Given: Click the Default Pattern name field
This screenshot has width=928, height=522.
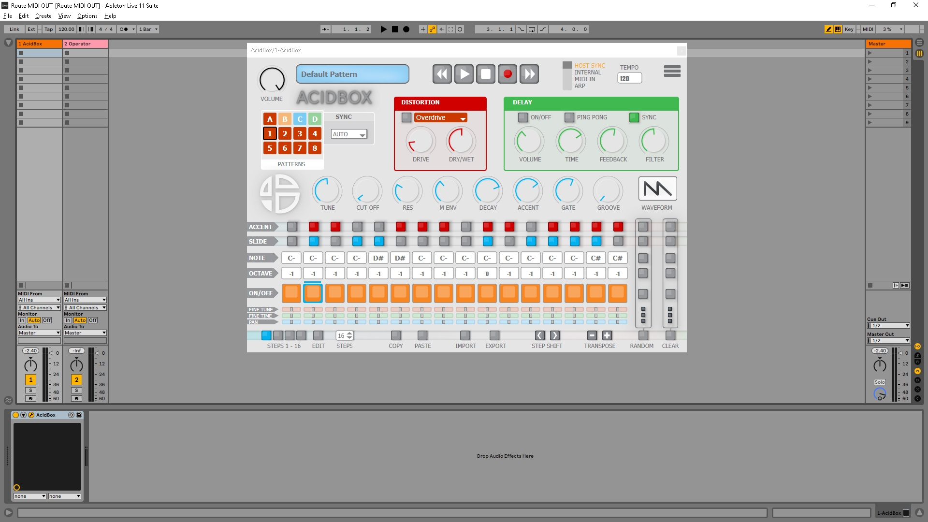Looking at the screenshot, I should pyautogui.click(x=352, y=74).
